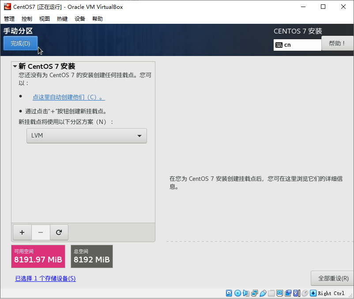354x299 pixels.
Task: Click the optical drive status icon
Action: [237, 293]
